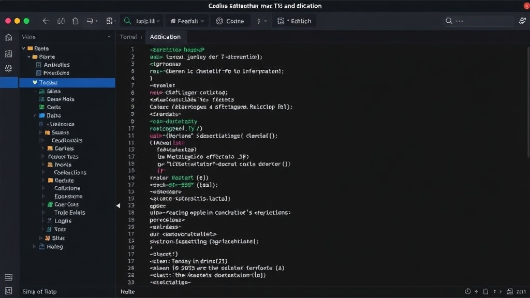The image size is (530, 298).
Task: Click the clipboard icon in the status bar
Action: tap(485, 291)
